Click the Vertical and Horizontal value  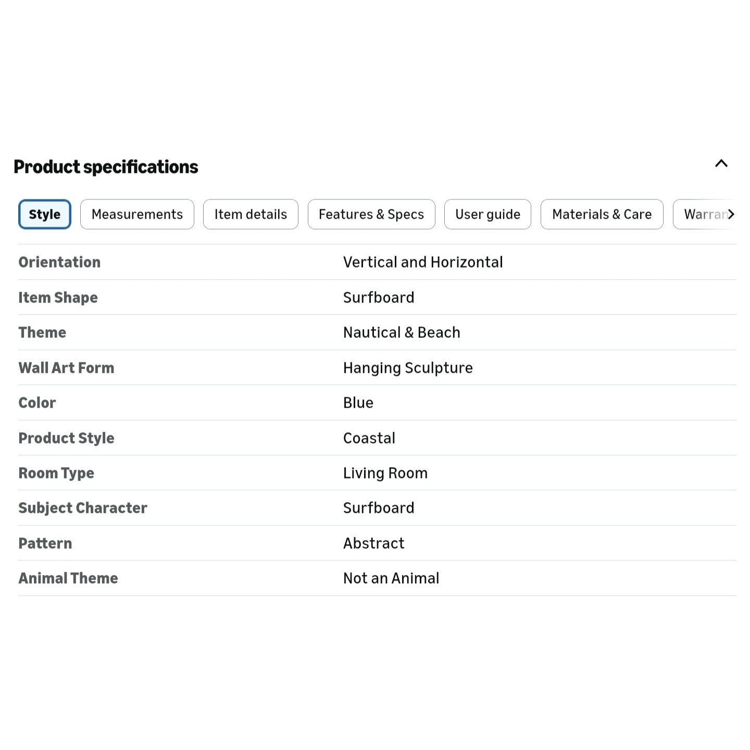423,262
